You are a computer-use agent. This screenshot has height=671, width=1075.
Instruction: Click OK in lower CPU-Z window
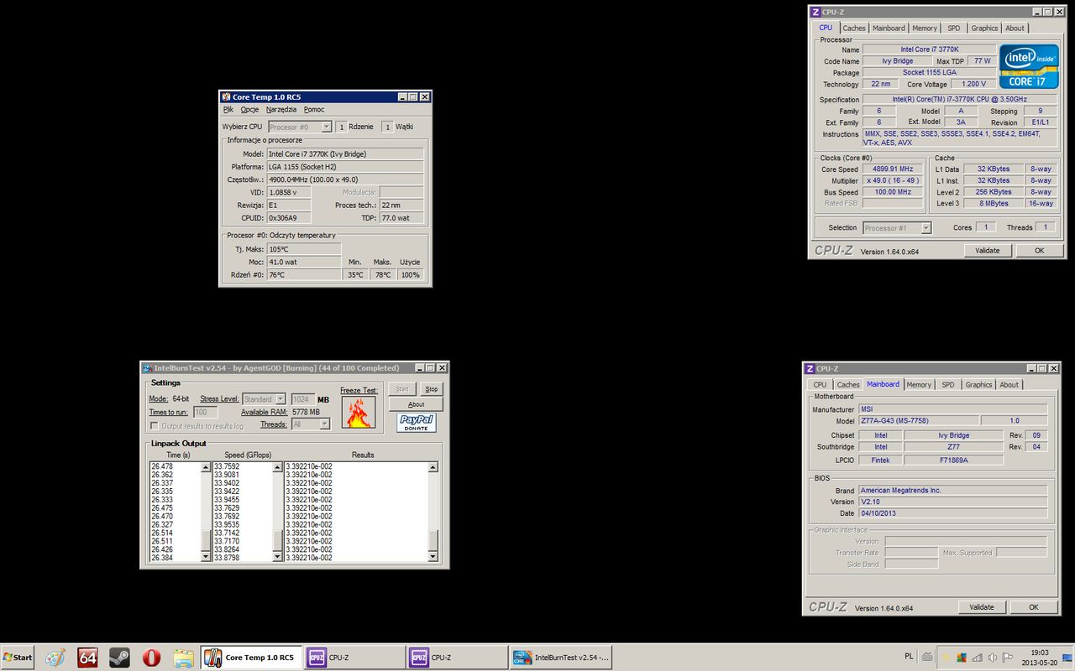point(1033,607)
